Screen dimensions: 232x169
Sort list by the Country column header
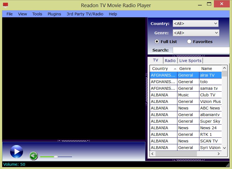tap(163, 69)
